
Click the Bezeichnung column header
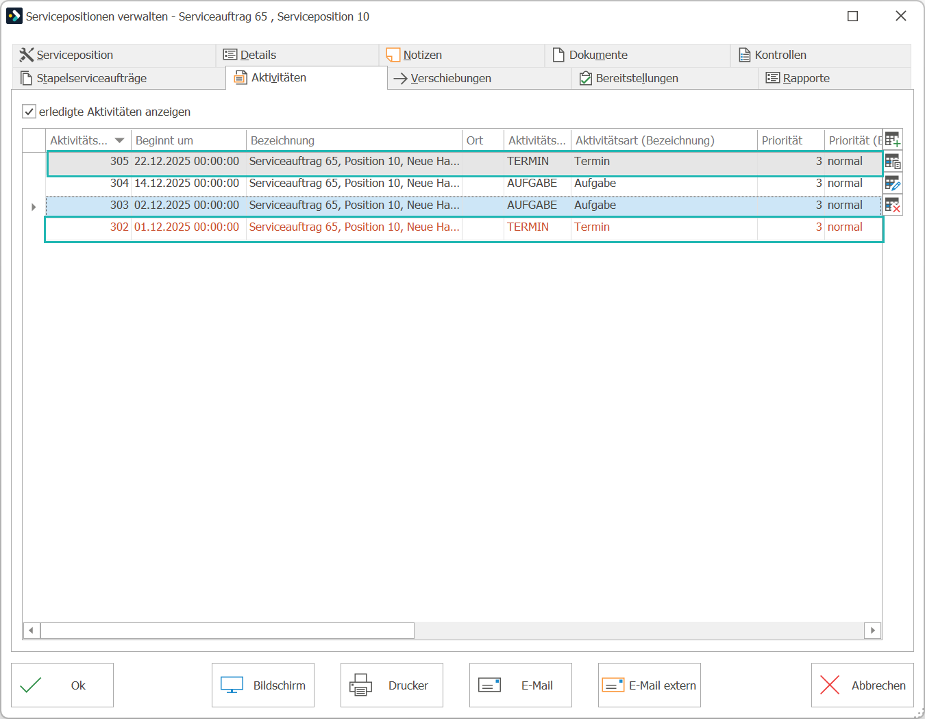pyautogui.click(x=354, y=140)
